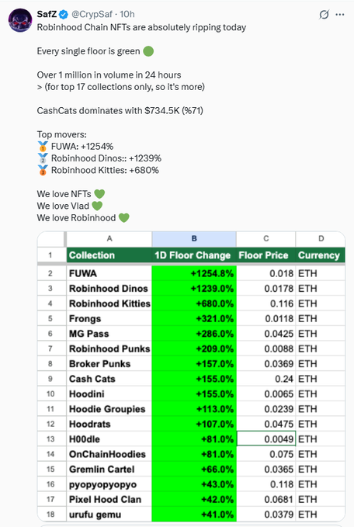Click the +157.0% floor change cell

click(194, 364)
